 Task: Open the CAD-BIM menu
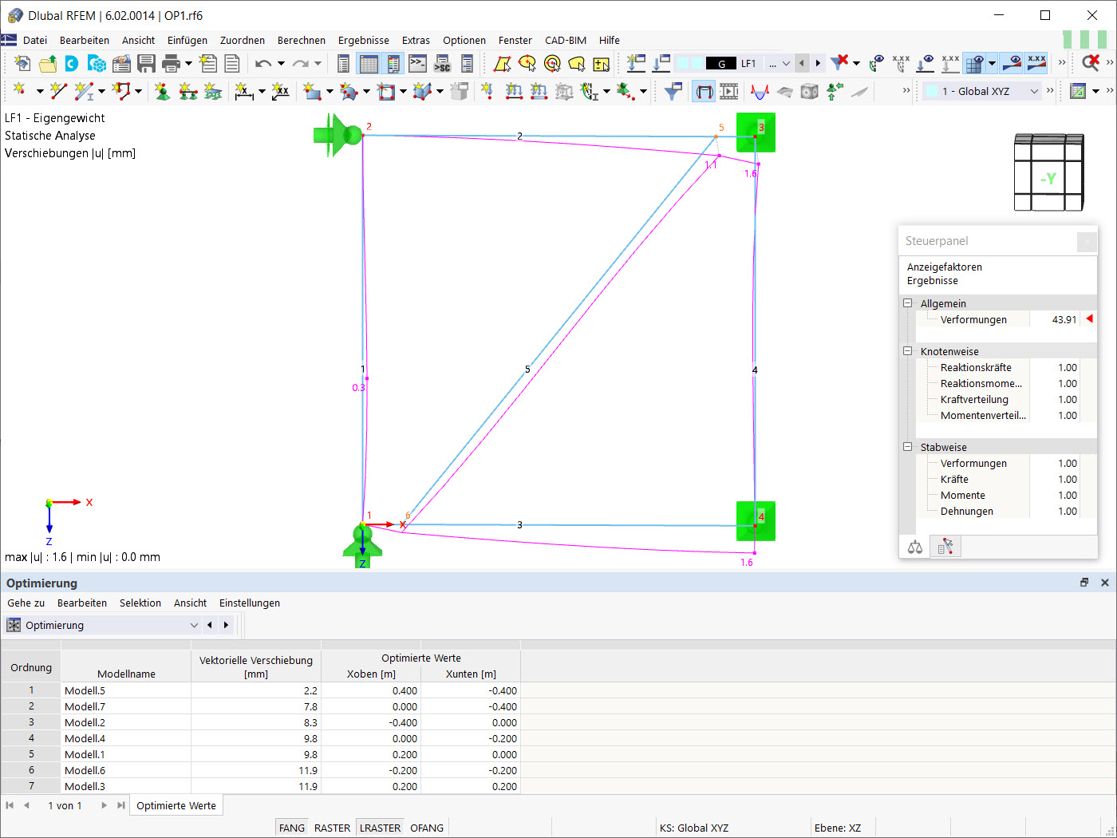pos(566,40)
